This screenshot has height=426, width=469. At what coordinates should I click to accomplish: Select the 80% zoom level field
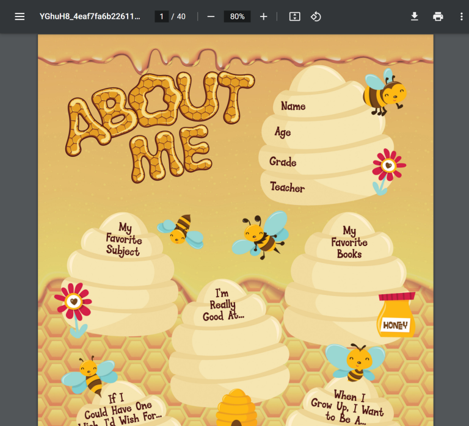click(x=237, y=16)
